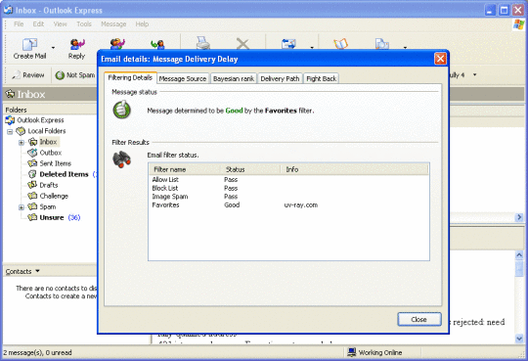Image resolution: width=528 pixels, height=361 pixels.
Task: Select the Unsure folder
Action: click(52, 217)
